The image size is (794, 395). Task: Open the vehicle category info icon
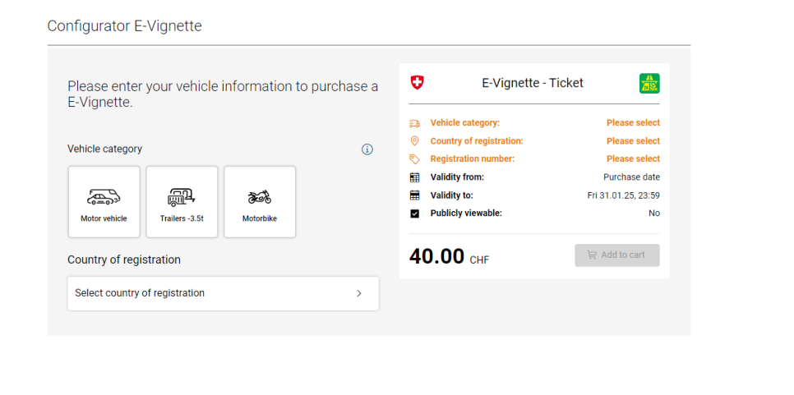(x=367, y=149)
